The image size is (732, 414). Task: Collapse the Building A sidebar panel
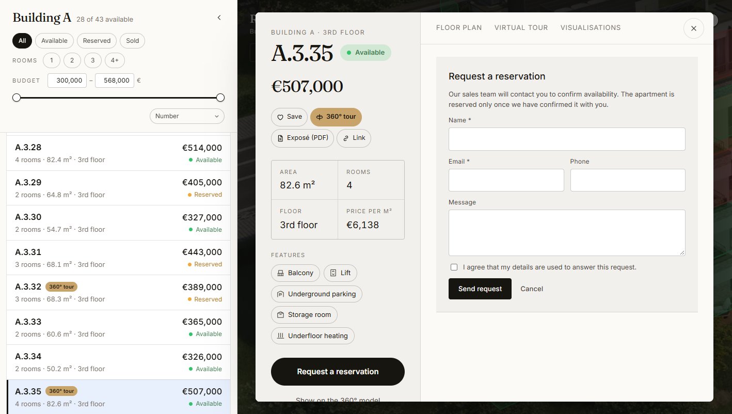pyautogui.click(x=219, y=18)
